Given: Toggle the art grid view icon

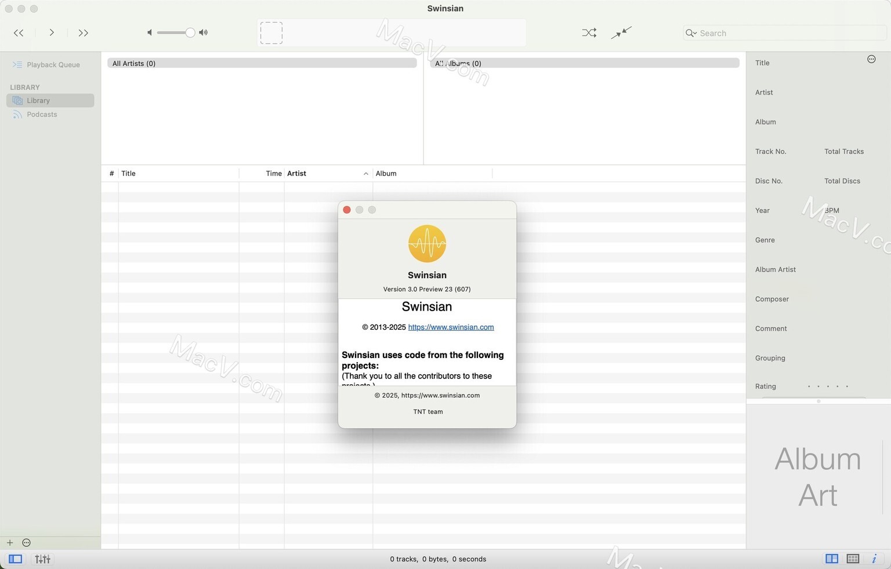Looking at the screenshot, I should point(853,559).
